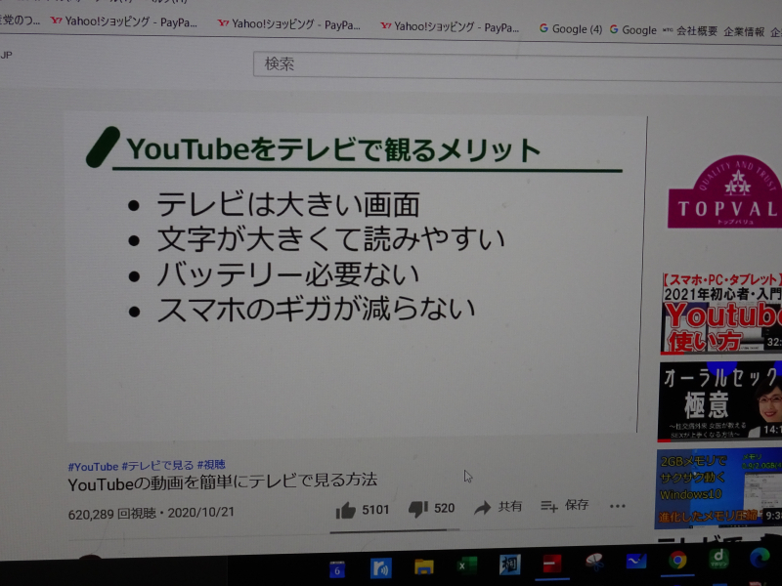Click the #テレビで見る hashtag

click(157, 466)
